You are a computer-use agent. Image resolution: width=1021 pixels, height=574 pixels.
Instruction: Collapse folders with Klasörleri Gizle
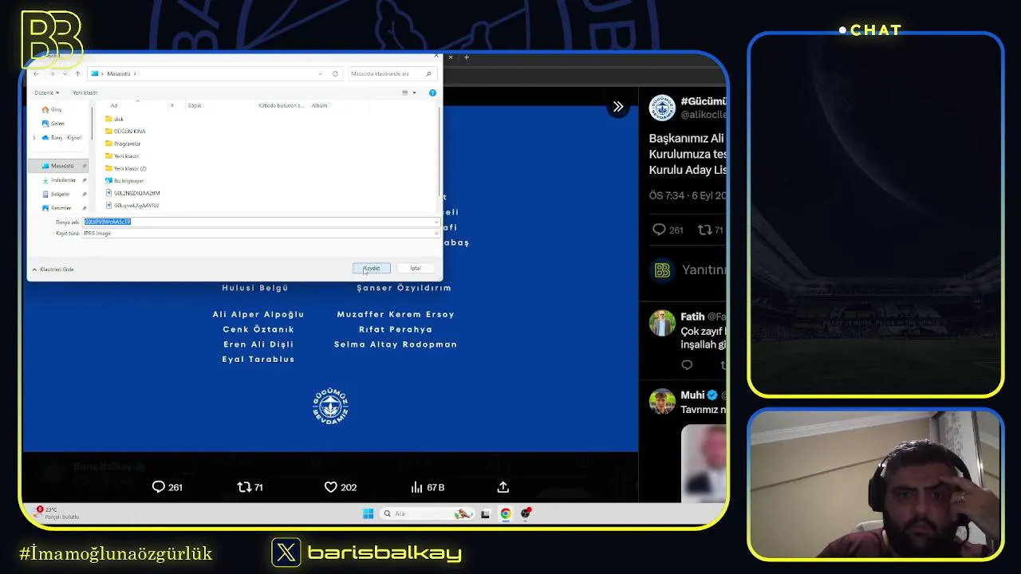pos(53,269)
